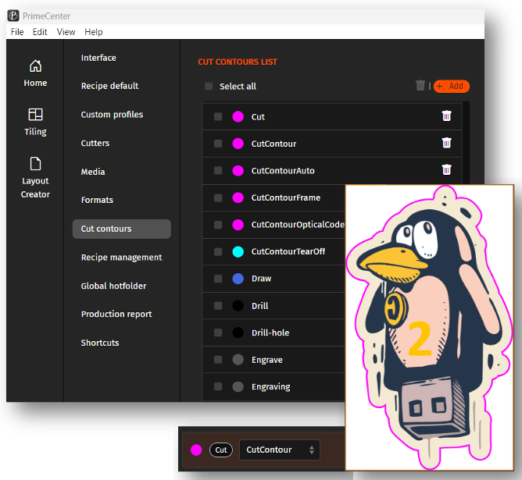Check the Drill row checkbox

pos(218,305)
